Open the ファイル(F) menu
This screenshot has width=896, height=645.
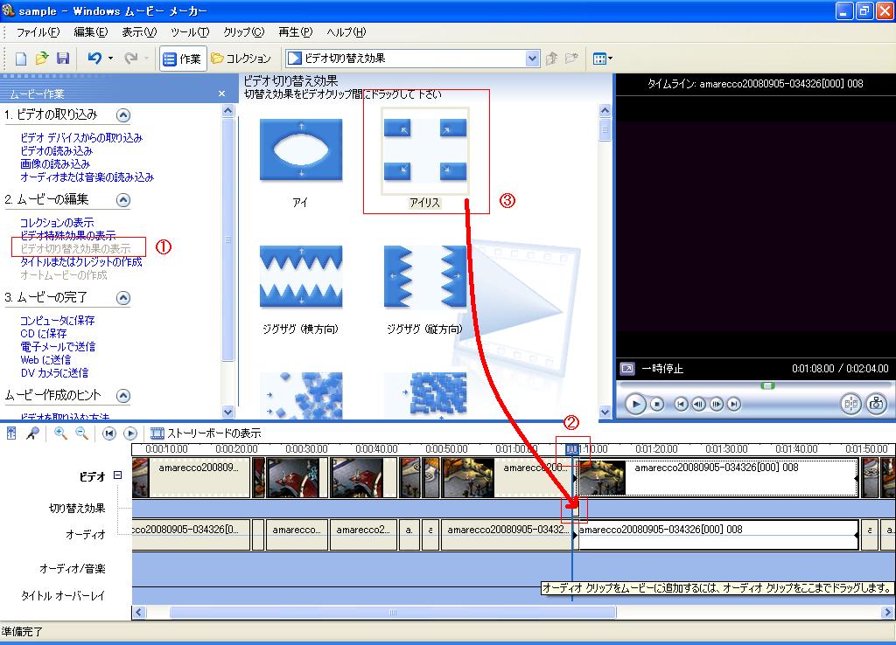pyautogui.click(x=38, y=32)
